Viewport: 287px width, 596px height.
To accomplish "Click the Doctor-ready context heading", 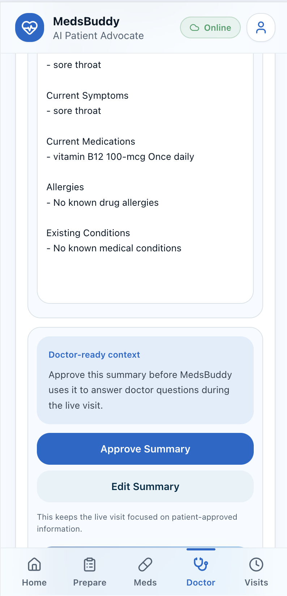I will [x=94, y=355].
